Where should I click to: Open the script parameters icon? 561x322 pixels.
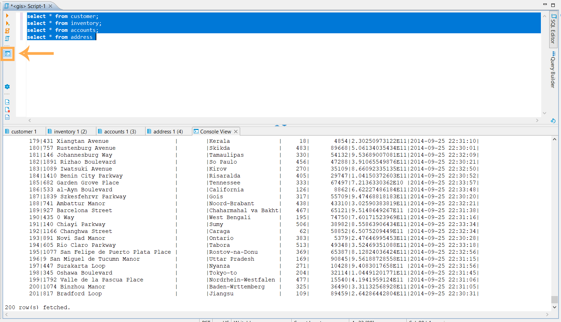tap(7, 117)
